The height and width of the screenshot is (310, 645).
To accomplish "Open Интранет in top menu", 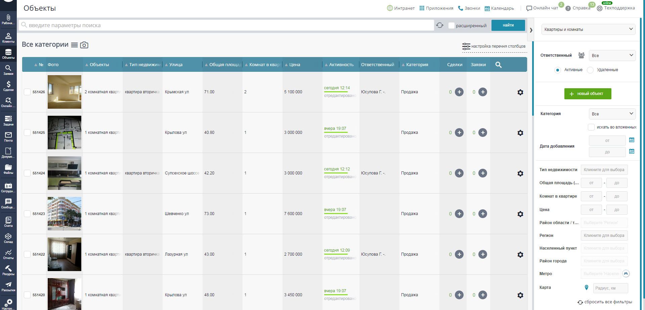I will pyautogui.click(x=401, y=8).
